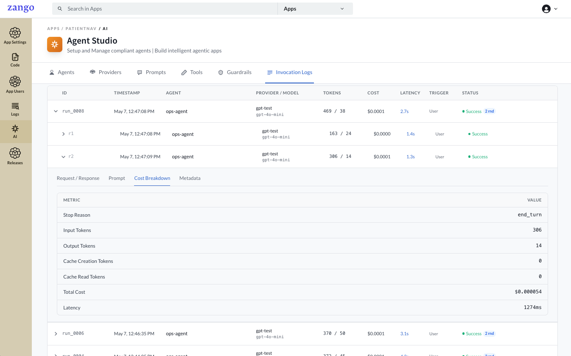Switch to the Tools tab
Image resolution: width=571 pixels, height=356 pixels.
click(192, 72)
